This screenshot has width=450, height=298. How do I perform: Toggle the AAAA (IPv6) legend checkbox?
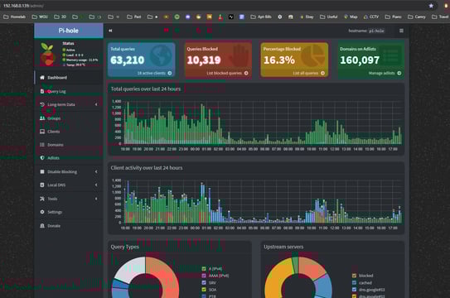pyautogui.click(x=204, y=276)
